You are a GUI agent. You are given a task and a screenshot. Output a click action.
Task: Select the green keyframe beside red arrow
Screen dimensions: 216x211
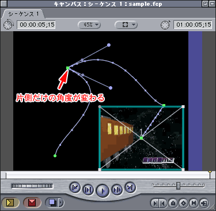(x=67, y=68)
